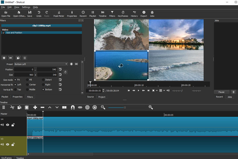
Task: Enable ripple all tracks icon
Action: (x=95, y=107)
